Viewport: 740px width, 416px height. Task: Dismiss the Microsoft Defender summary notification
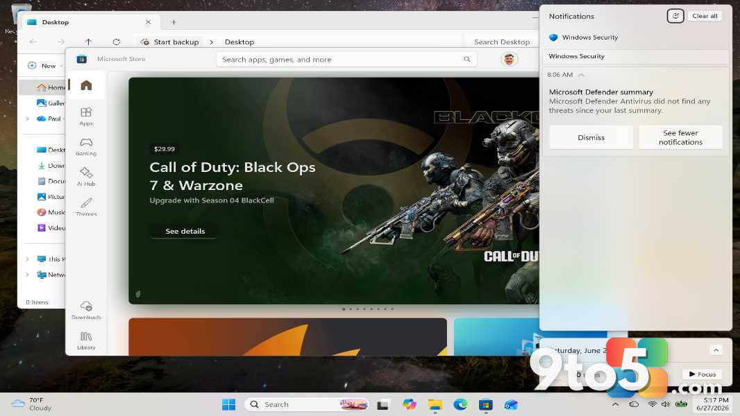tap(591, 137)
